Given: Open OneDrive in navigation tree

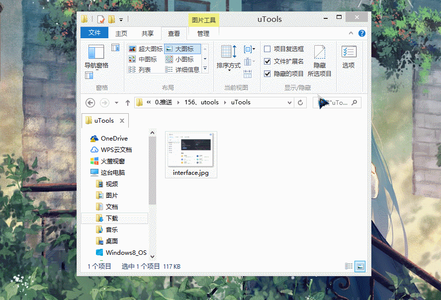Looking at the screenshot, I should 109,138.
